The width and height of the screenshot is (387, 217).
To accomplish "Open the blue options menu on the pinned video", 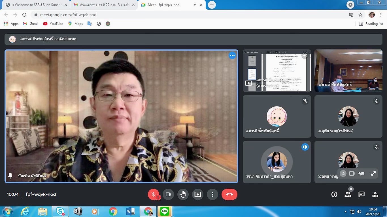I will click(x=232, y=56).
